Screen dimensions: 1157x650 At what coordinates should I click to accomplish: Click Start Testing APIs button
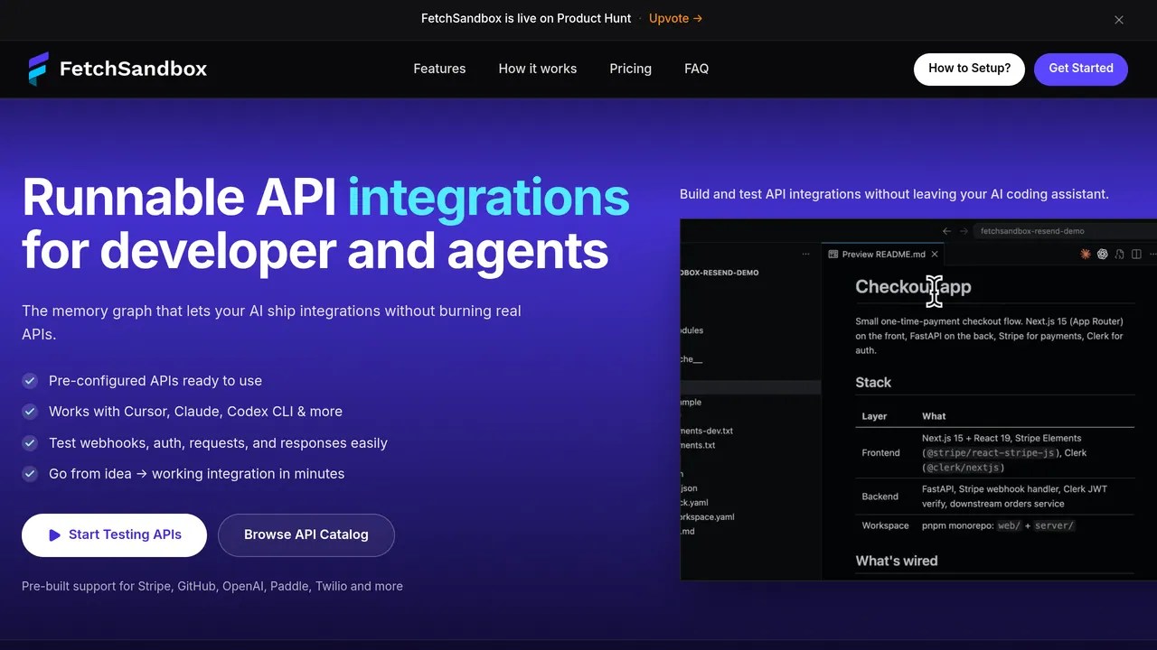coord(114,535)
